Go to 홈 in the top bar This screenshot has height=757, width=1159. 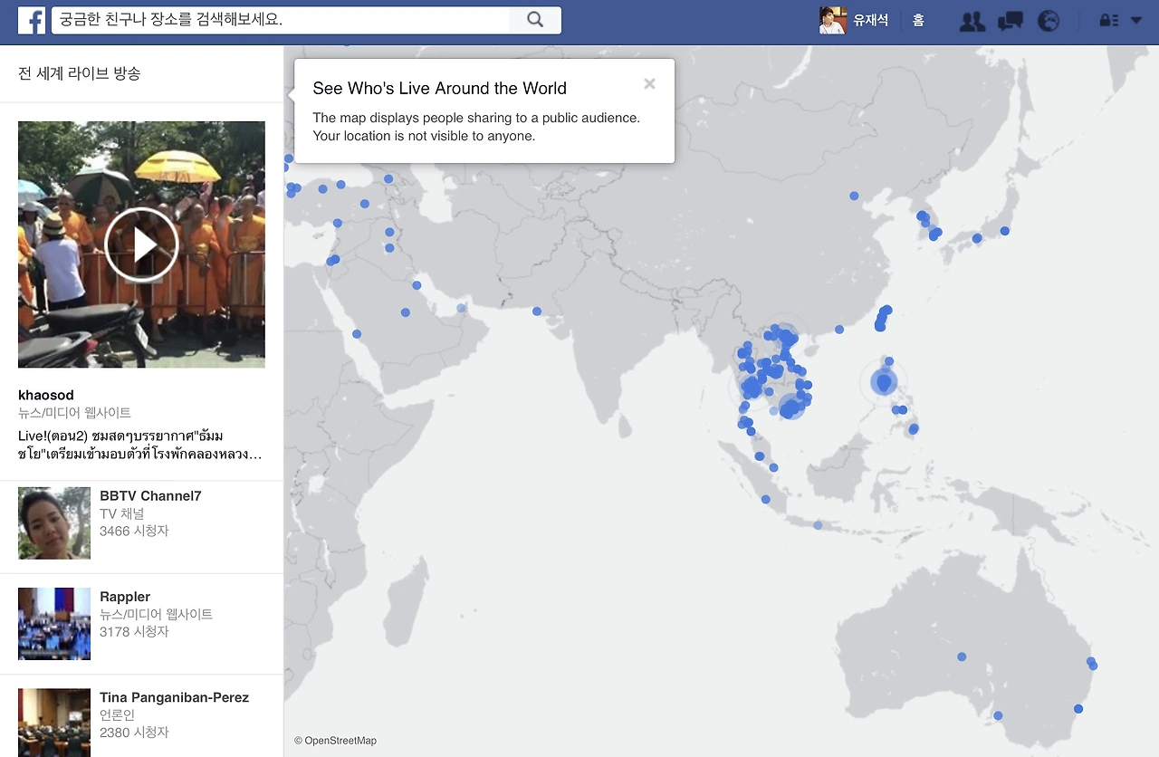click(918, 20)
